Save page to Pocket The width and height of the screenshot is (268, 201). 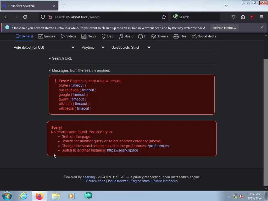point(233,17)
